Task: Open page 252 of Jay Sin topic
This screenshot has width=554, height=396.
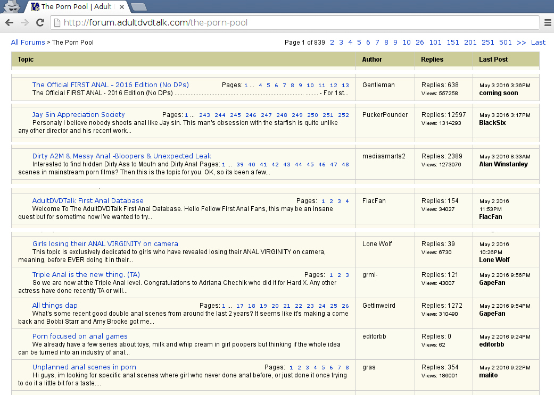Action: click(x=343, y=115)
